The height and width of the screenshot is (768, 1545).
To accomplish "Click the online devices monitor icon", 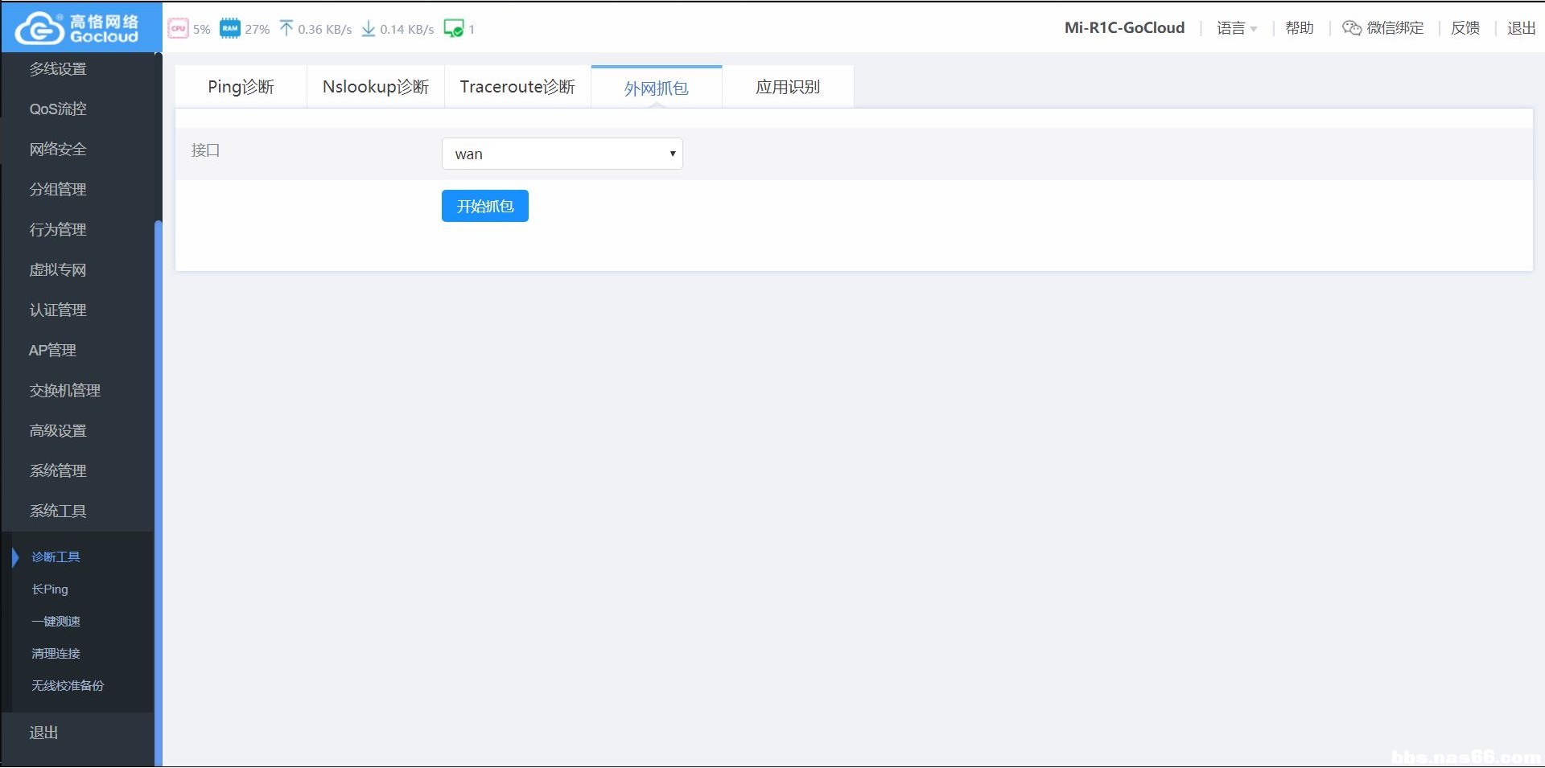I will pos(454,29).
